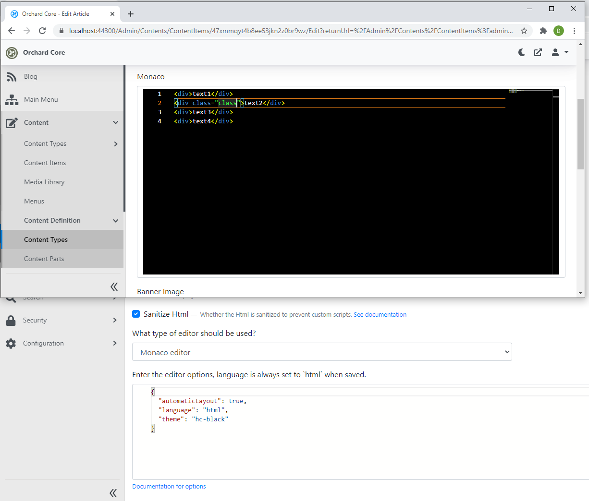This screenshot has height=501, width=589.
Task: Open the Chrome profile avatar
Action: pos(559,31)
